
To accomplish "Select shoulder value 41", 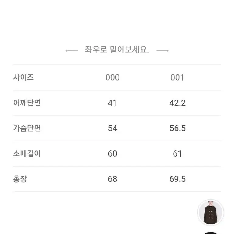I will pos(112,103).
